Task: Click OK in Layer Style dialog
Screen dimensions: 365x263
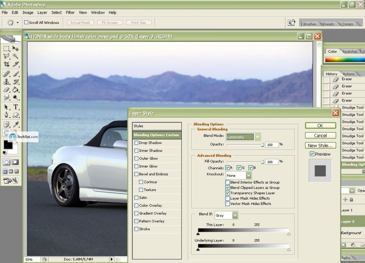Action: [320, 126]
